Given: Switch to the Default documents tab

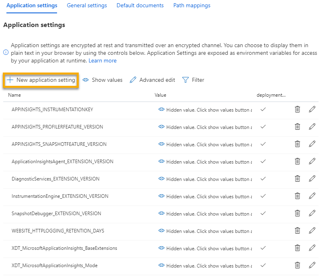Looking at the screenshot, I should pyautogui.click(x=140, y=5).
